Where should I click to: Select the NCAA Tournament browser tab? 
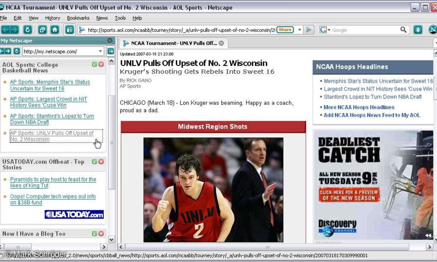173,43
